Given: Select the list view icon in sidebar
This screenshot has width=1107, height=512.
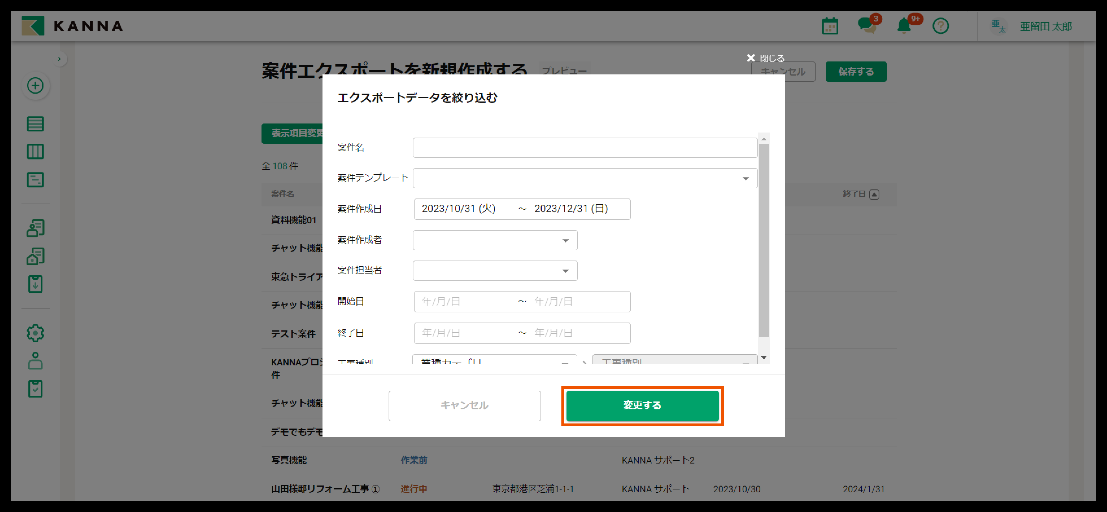Looking at the screenshot, I should [36, 123].
